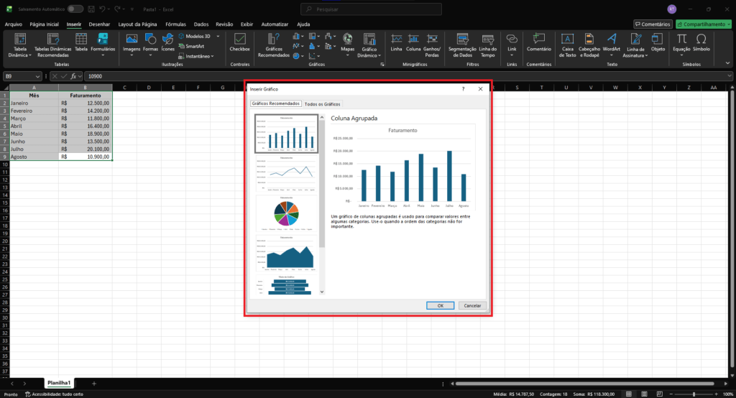Launch the Gráficos group dialog launcher
Image resolution: width=736 pixels, height=398 pixels.
382,65
